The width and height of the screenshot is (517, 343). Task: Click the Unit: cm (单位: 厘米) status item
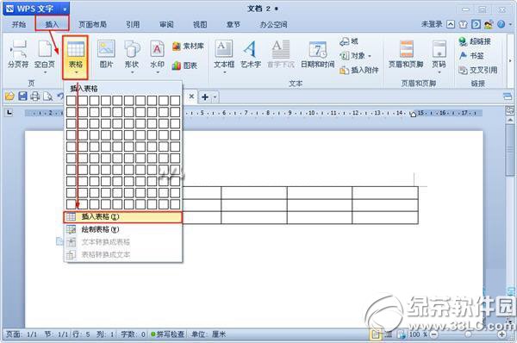[209, 334]
